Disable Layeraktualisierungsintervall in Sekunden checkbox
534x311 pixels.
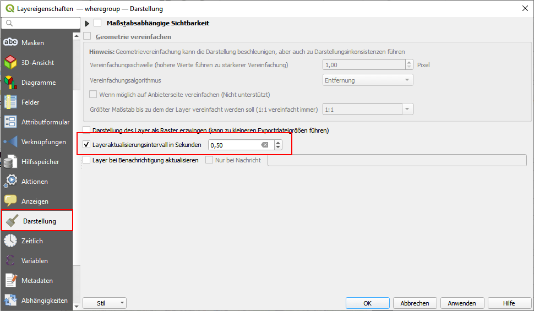point(86,145)
